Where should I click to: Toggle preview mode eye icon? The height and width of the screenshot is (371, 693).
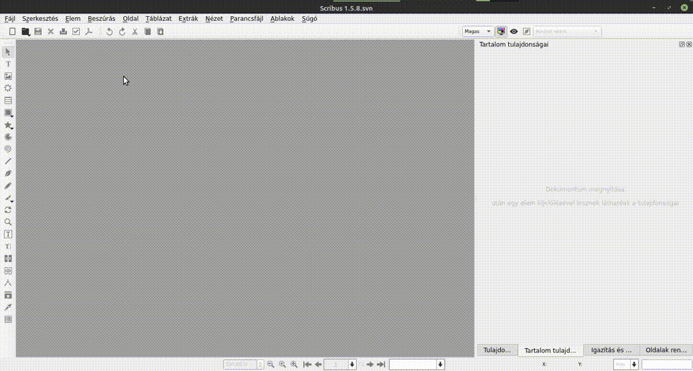[514, 31]
